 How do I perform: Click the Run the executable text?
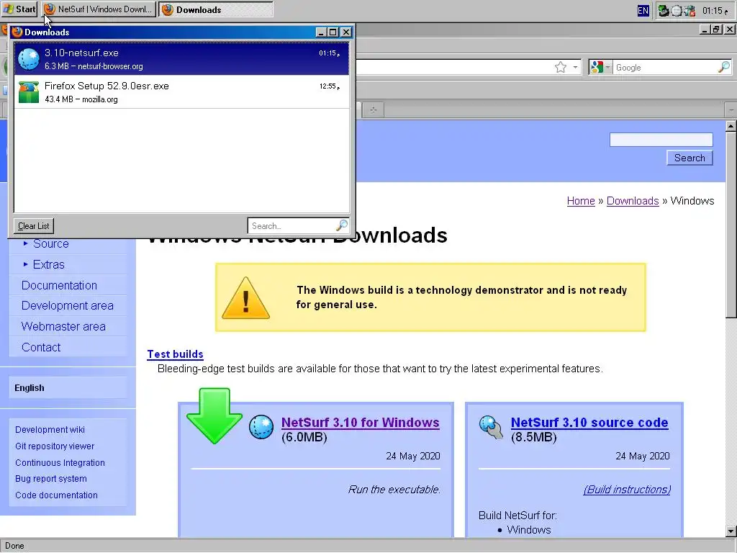[394, 490]
